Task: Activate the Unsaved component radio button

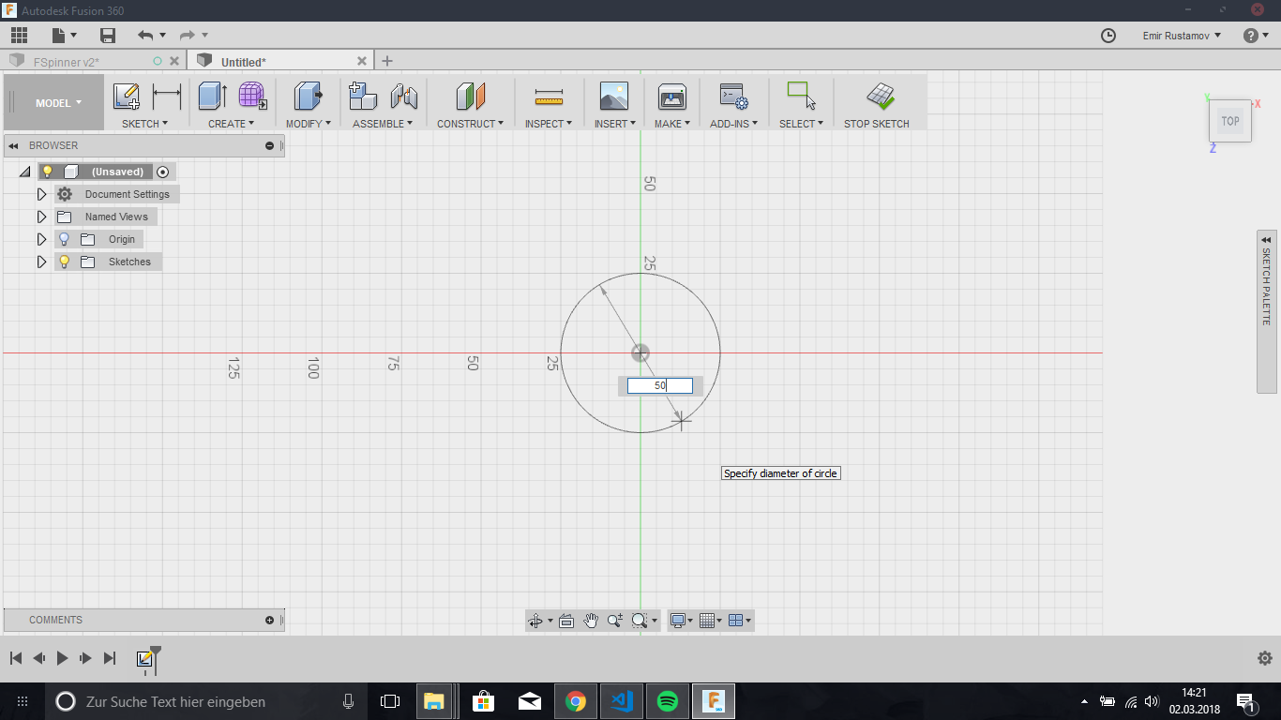Action: coord(163,172)
